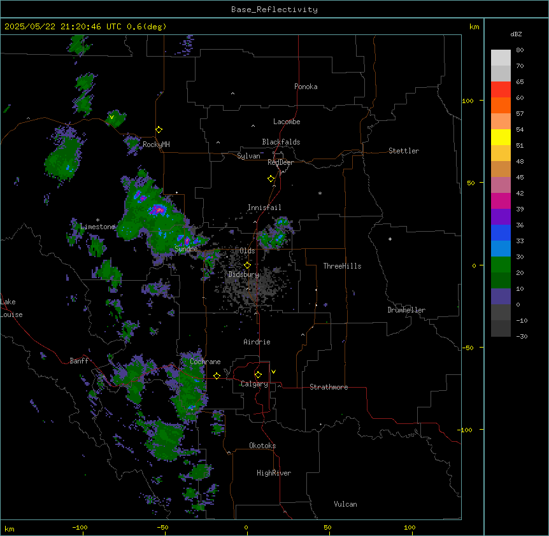Image resolution: width=549 pixels, height=536 pixels.
Task: Click the Lacombe city label
Action: point(287,122)
